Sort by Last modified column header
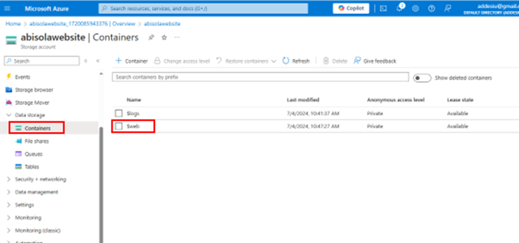This screenshot has height=243, width=519. coord(303,100)
